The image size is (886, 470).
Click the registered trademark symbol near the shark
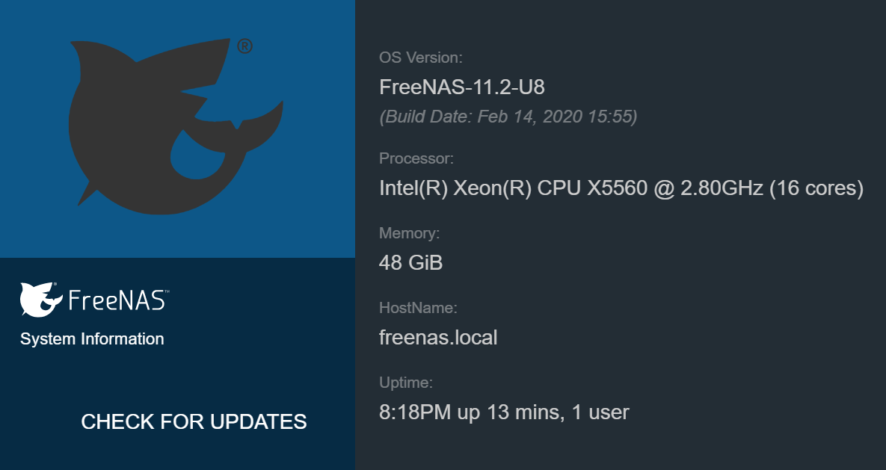[x=244, y=46]
